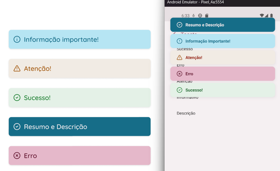Click the warning triangle in the large Atenção banner

point(17,69)
